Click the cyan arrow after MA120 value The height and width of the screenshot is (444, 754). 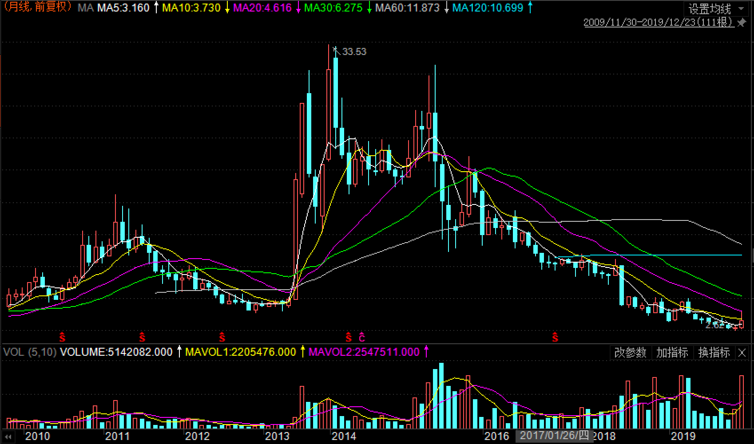(530, 8)
